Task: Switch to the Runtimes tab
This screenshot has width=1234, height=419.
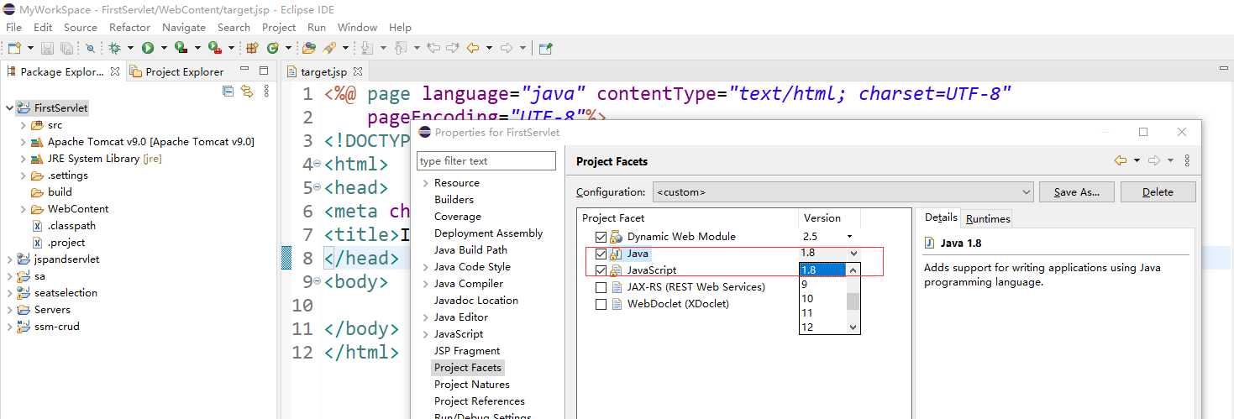Action: pos(988,218)
